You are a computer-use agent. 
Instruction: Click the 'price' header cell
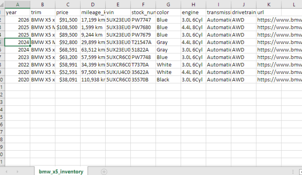68,12
